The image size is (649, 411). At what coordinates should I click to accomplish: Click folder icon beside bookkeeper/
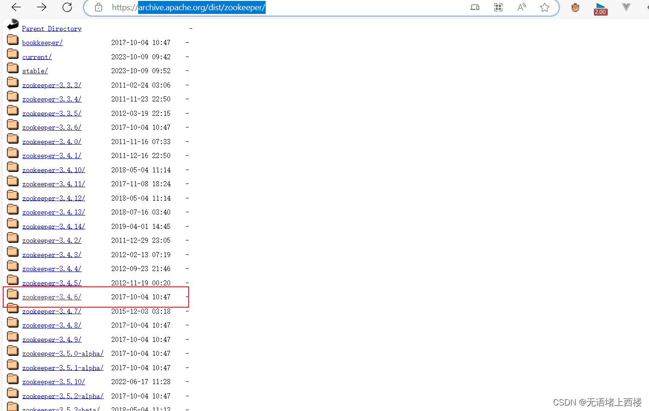point(13,40)
